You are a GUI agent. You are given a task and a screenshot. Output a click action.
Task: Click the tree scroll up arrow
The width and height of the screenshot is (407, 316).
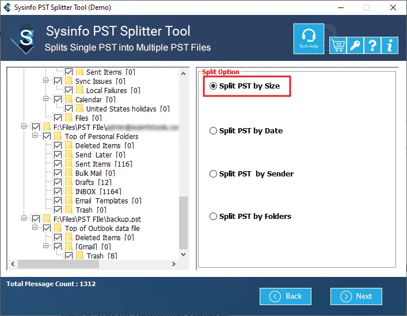tap(183, 74)
